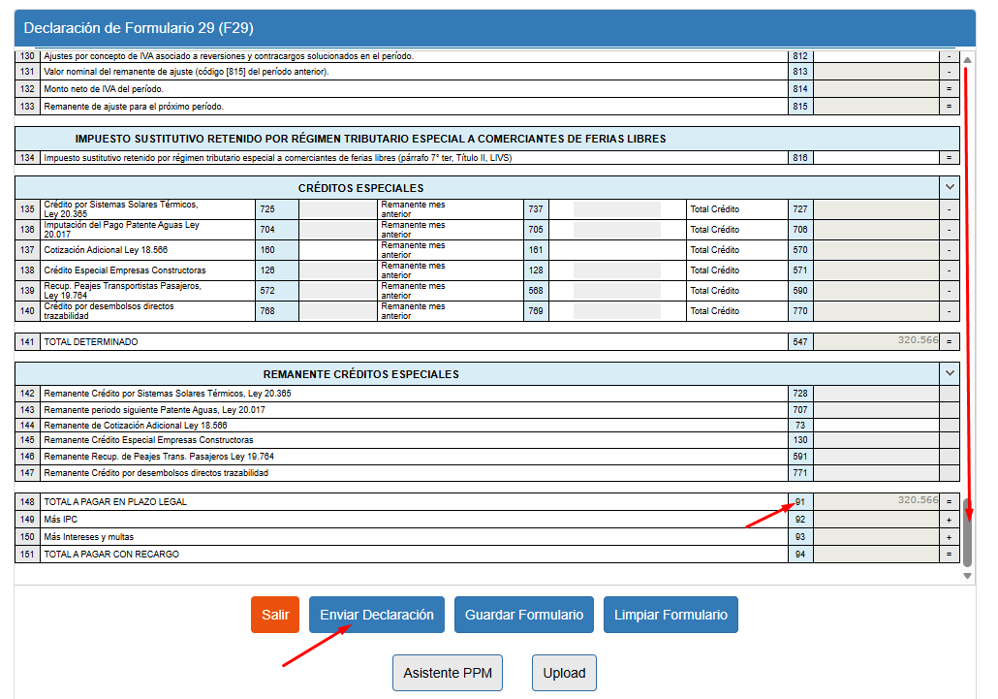Select the code 816 ferias libres field
The height and width of the screenshot is (699, 998).
pyautogui.click(x=877, y=158)
